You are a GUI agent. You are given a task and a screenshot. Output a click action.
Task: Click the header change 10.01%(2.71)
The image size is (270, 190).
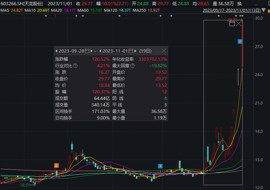(115, 3)
